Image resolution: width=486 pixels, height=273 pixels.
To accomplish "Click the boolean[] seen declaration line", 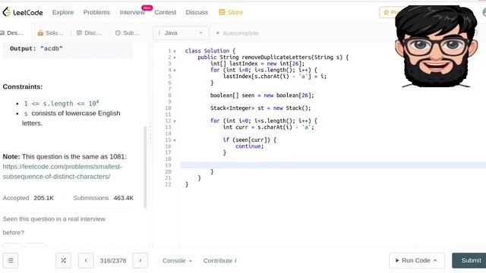I will [x=262, y=96].
